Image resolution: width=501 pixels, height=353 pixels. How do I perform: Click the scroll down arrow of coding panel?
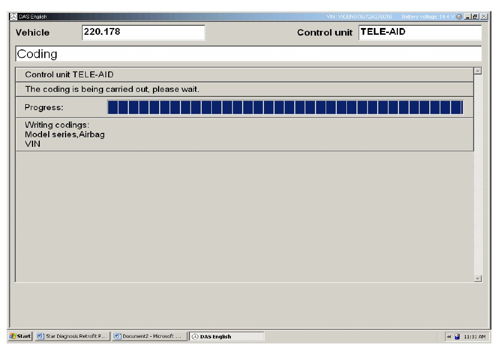point(477,278)
